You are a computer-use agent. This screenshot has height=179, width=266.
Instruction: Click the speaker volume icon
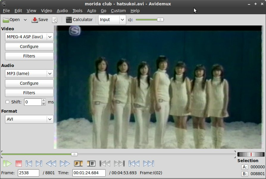point(130,20)
